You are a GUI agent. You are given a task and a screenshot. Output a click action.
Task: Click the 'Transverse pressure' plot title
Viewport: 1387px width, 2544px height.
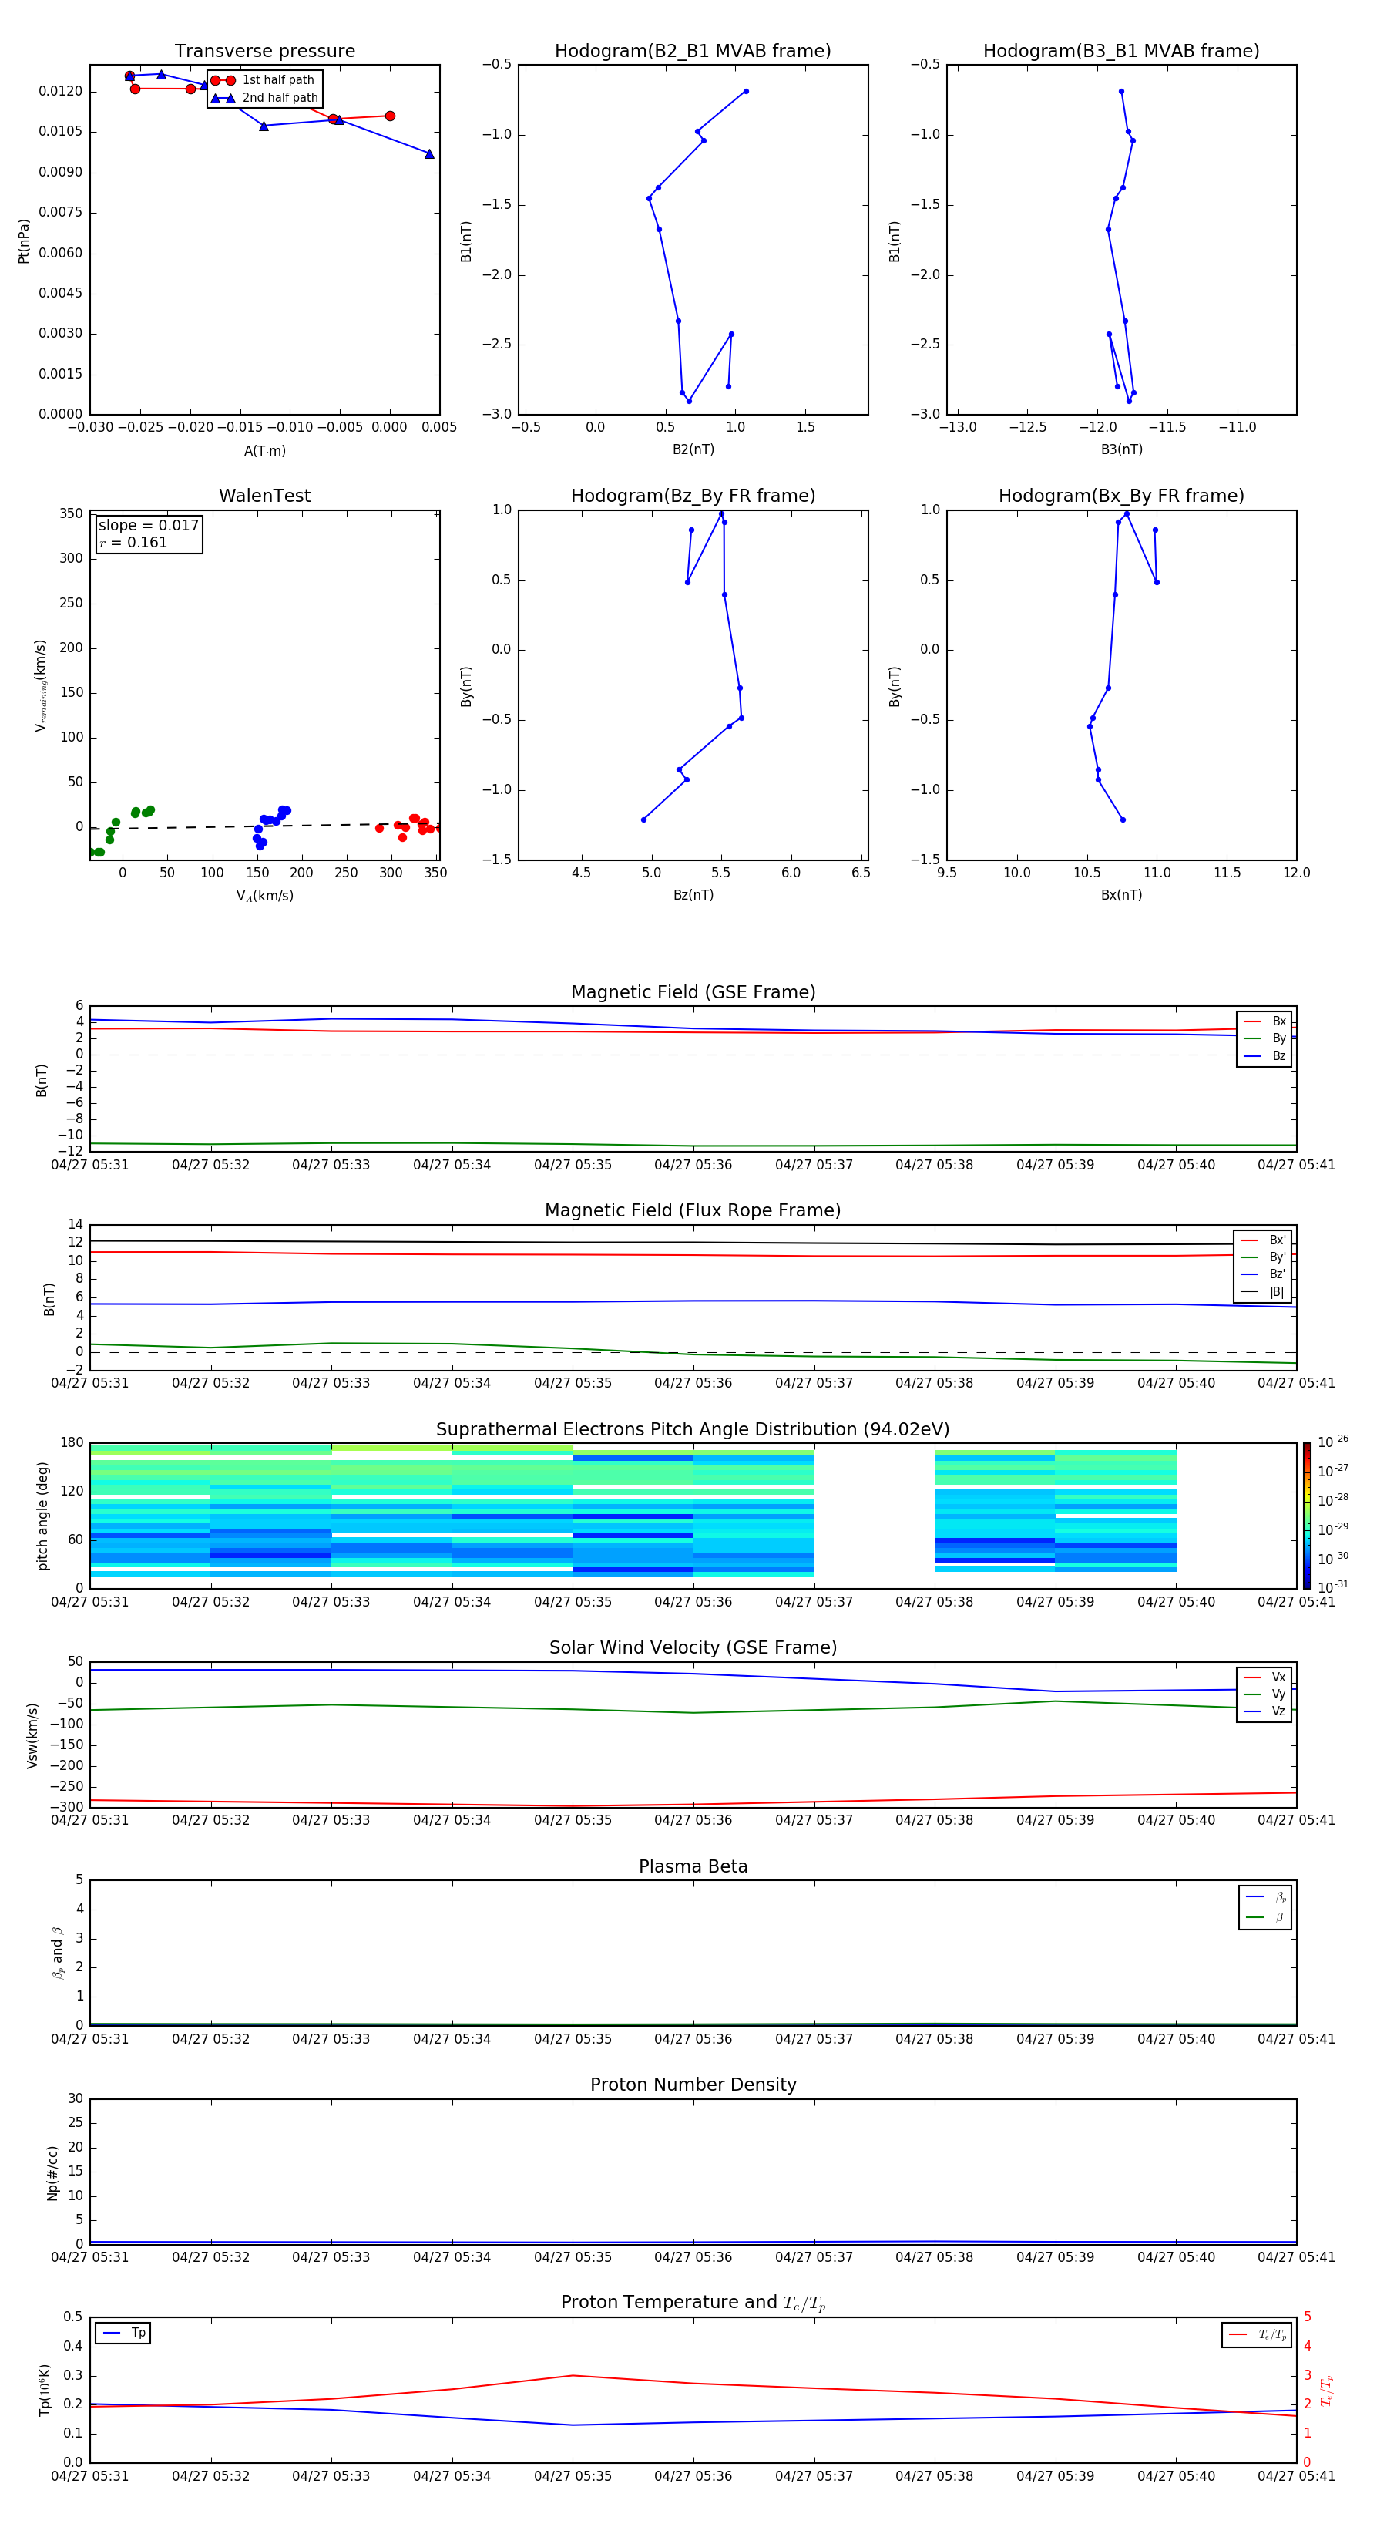[264, 52]
